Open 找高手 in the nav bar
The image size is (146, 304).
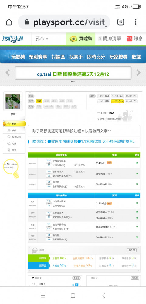76,57
